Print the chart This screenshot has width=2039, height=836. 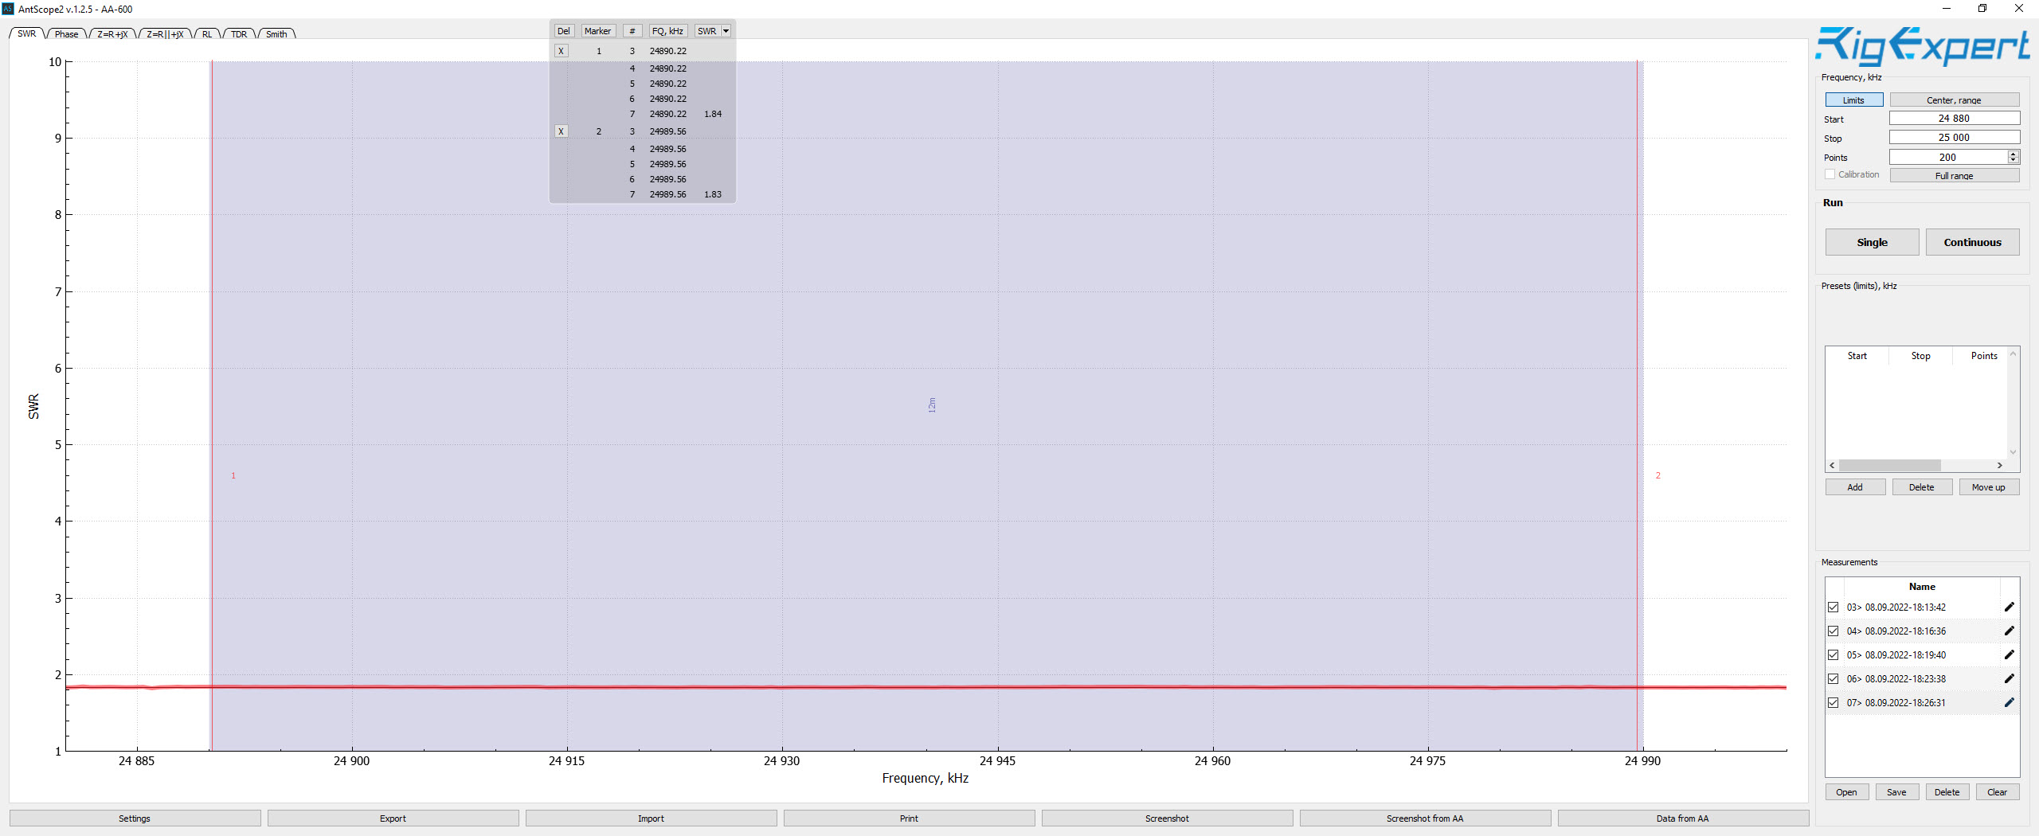(909, 818)
